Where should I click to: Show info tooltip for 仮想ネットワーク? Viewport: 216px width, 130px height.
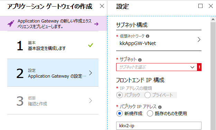(x=148, y=36)
